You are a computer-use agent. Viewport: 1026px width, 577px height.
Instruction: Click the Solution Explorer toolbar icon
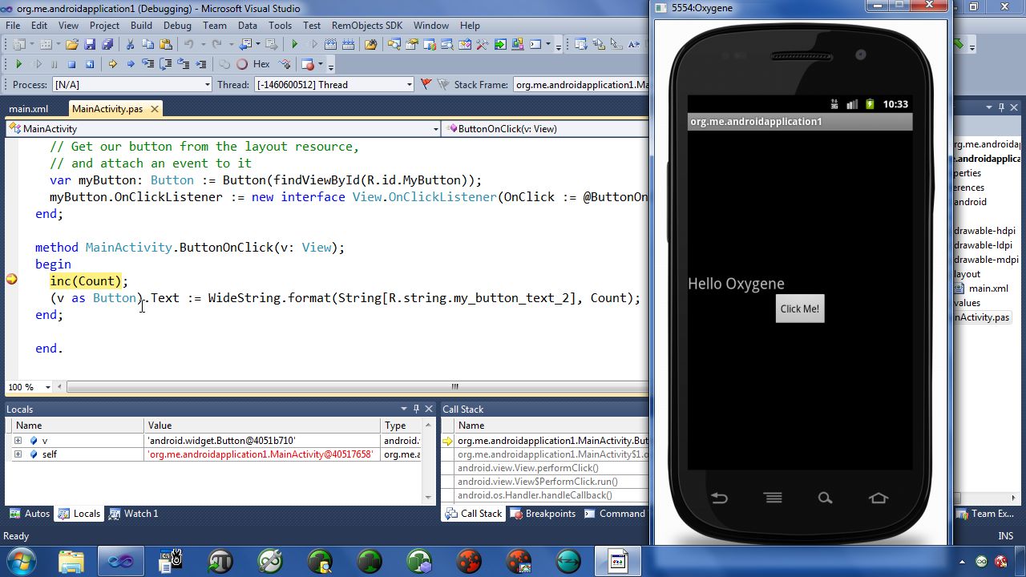(x=394, y=44)
